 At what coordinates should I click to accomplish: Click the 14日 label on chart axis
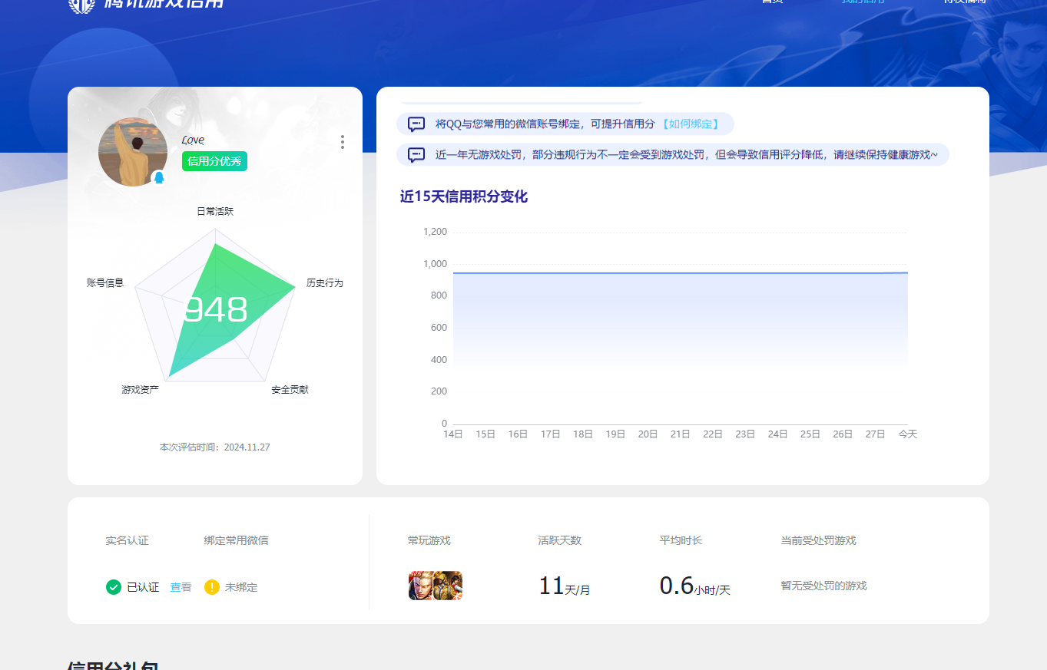coord(453,434)
